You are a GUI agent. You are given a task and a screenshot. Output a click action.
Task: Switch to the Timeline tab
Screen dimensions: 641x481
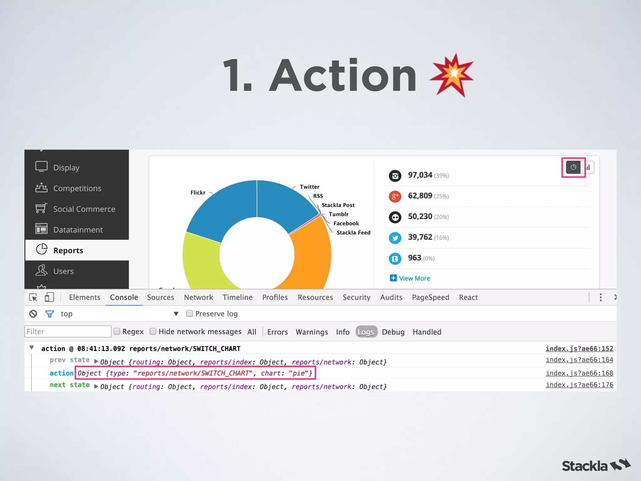237,297
